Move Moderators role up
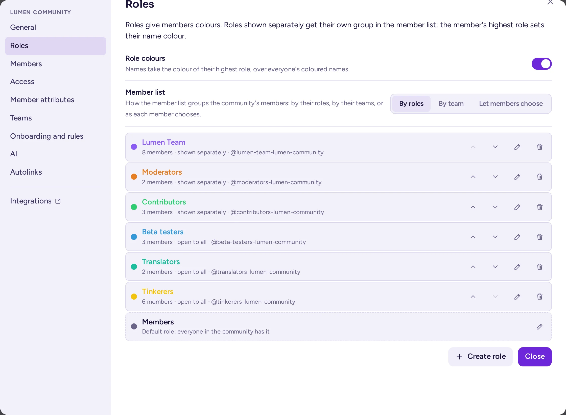The height and width of the screenshot is (415, 566). [473, 177]
